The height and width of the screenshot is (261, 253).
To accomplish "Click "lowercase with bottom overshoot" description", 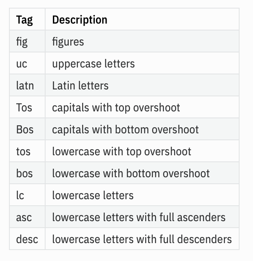I will tap(131, 173).
